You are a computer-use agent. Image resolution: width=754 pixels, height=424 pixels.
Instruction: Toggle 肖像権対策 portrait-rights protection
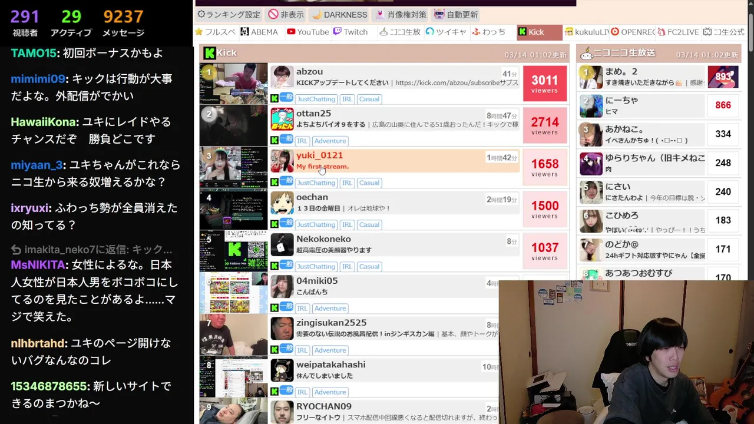point(401,14)
